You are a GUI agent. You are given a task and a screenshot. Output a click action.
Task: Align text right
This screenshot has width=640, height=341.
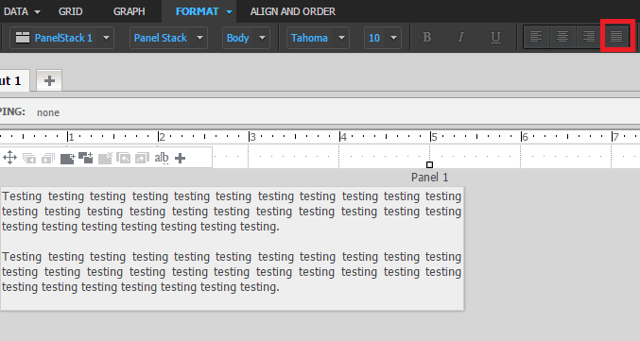click(589, 37)
